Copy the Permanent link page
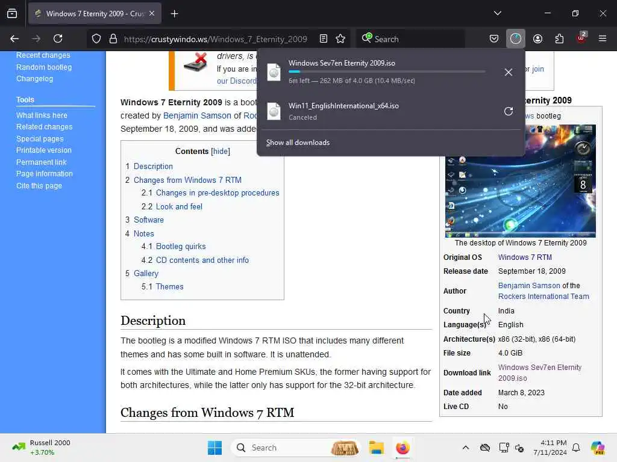 click(42, 162)
